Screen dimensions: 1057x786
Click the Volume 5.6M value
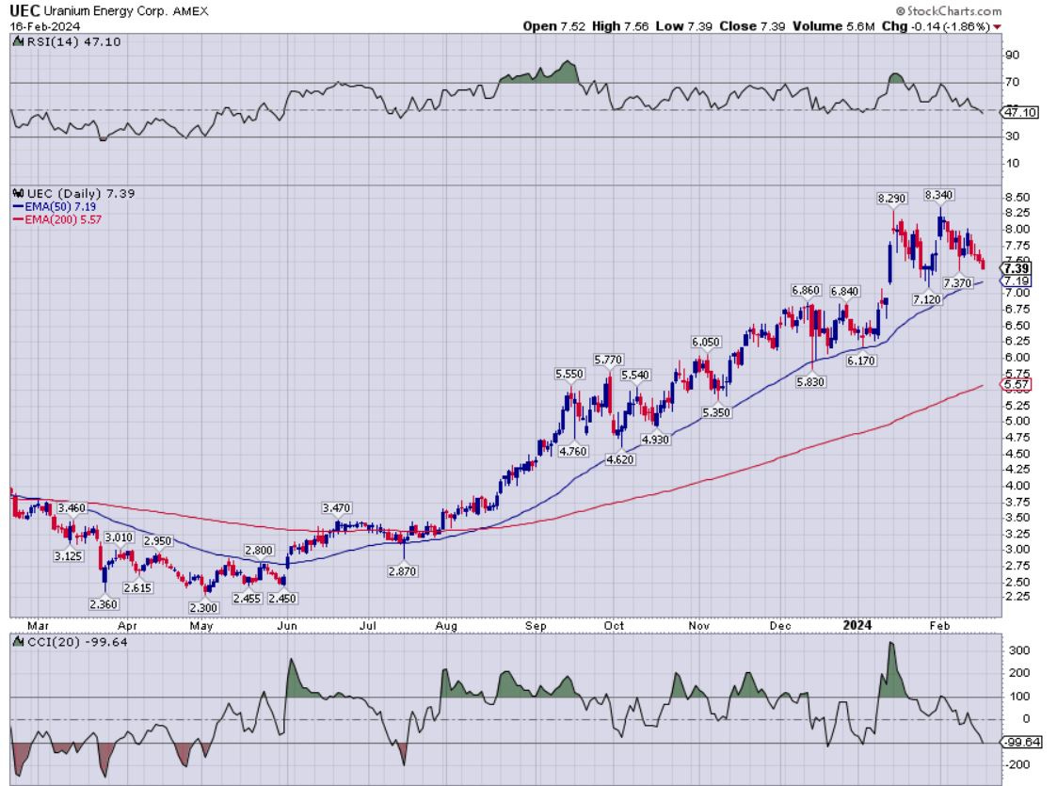833,26
